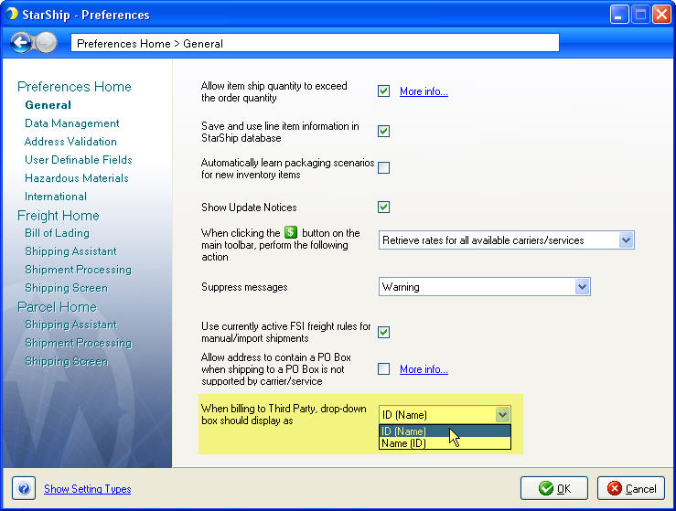This screenshot has height=511, width=676.
Task: Click the Third Party display dropdown arrow
Action: click(502, 415)
